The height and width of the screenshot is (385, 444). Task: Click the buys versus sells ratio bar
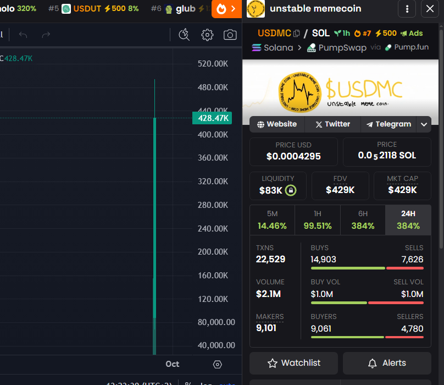367,268
